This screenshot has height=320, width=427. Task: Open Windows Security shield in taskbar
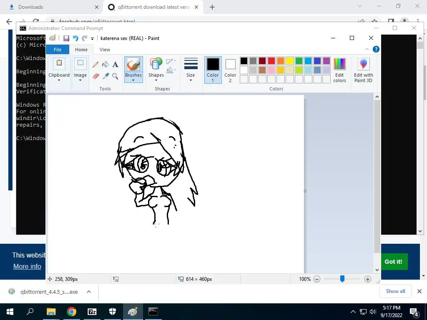point(113,312)
